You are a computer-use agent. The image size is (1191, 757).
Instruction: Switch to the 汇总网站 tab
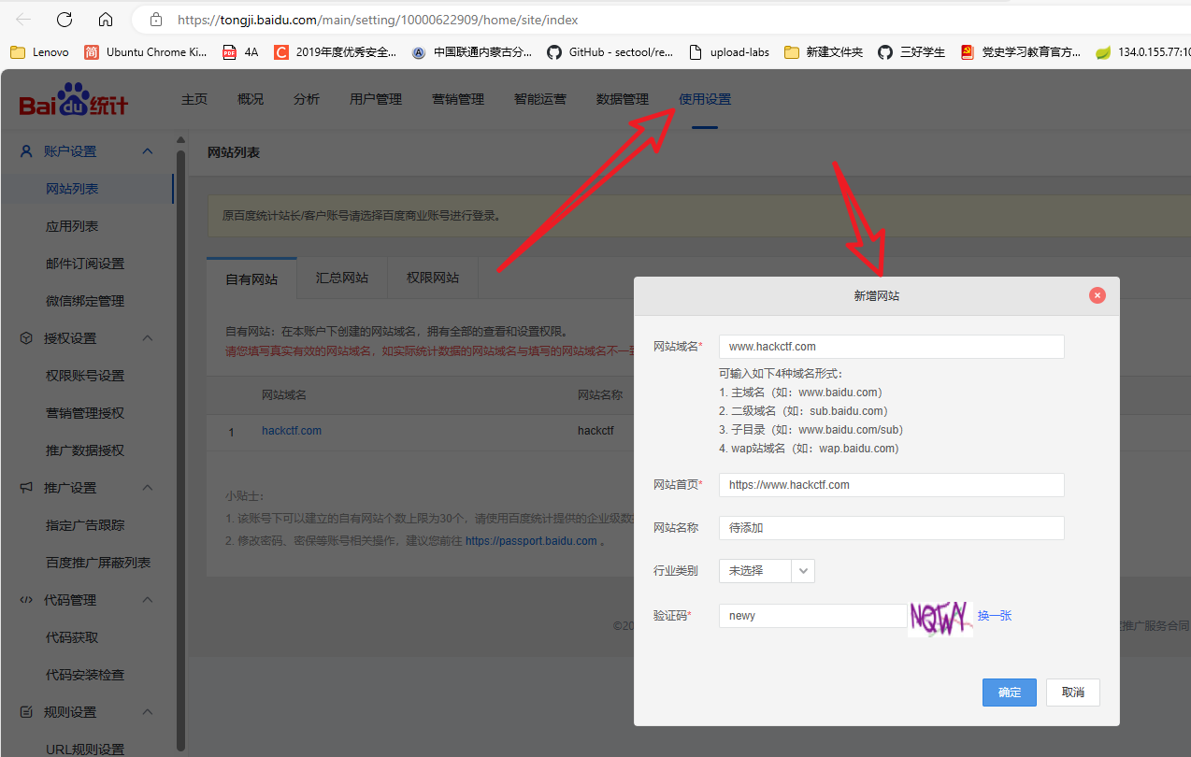point(342,279)
